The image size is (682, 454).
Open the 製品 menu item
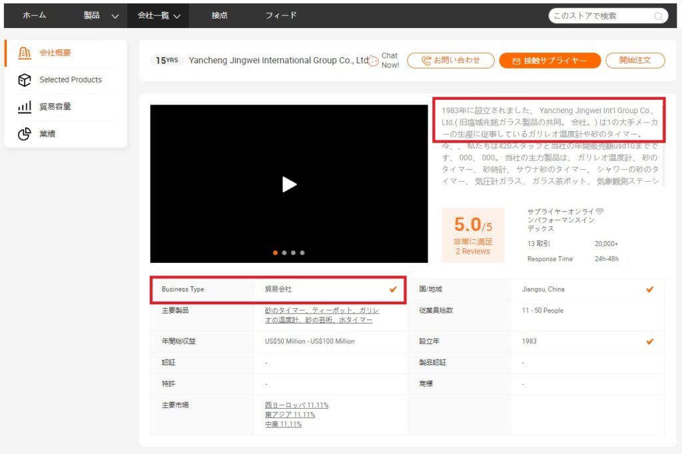91,15
